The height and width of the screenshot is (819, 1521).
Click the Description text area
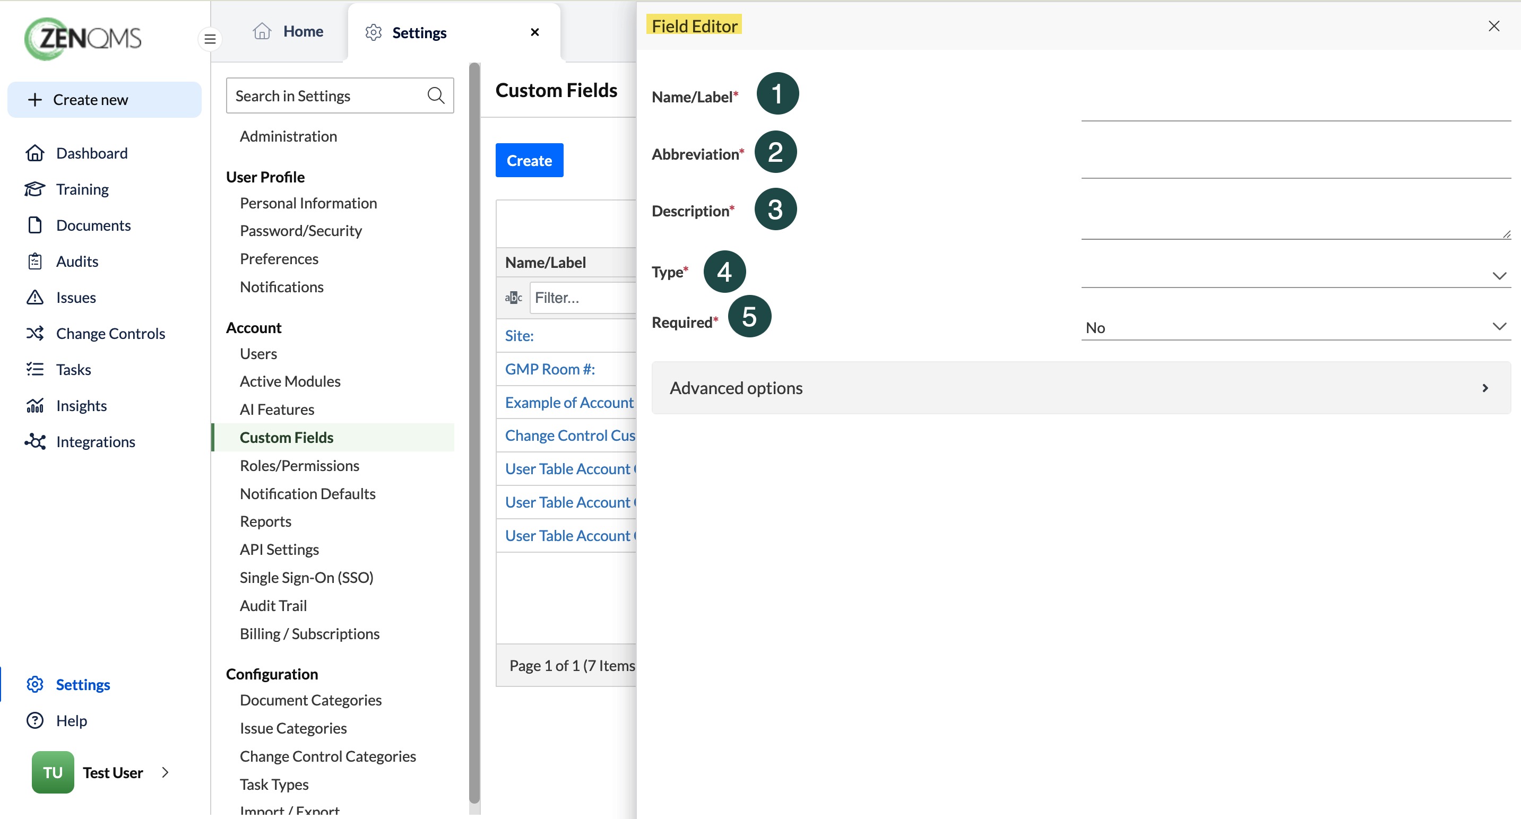click(x=1295, y=222)
